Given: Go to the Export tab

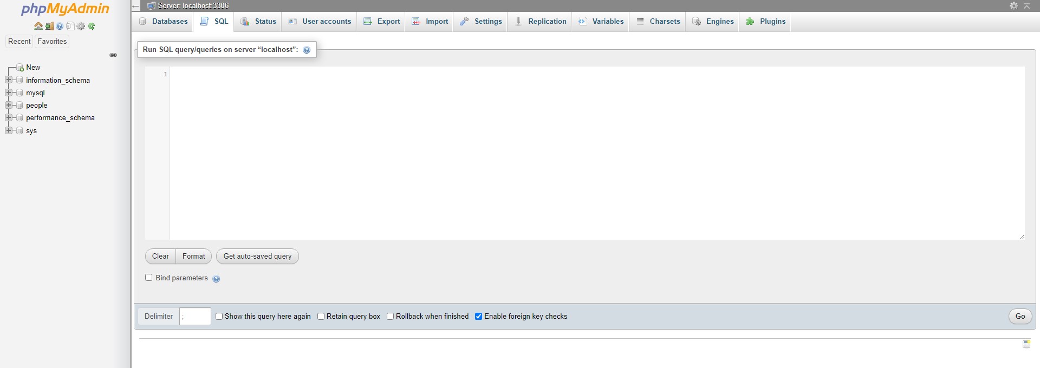Looking at the screenshot, I should pyautogui.click(x=381, y=22).
